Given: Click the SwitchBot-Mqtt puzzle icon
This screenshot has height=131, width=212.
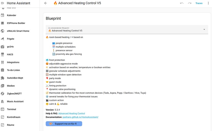Looking at the screenshot, I should (2, 78).
